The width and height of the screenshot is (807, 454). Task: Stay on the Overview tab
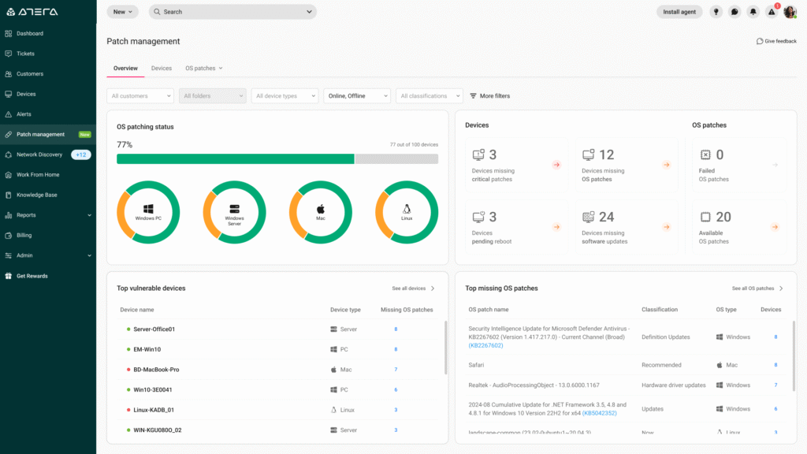125,68
